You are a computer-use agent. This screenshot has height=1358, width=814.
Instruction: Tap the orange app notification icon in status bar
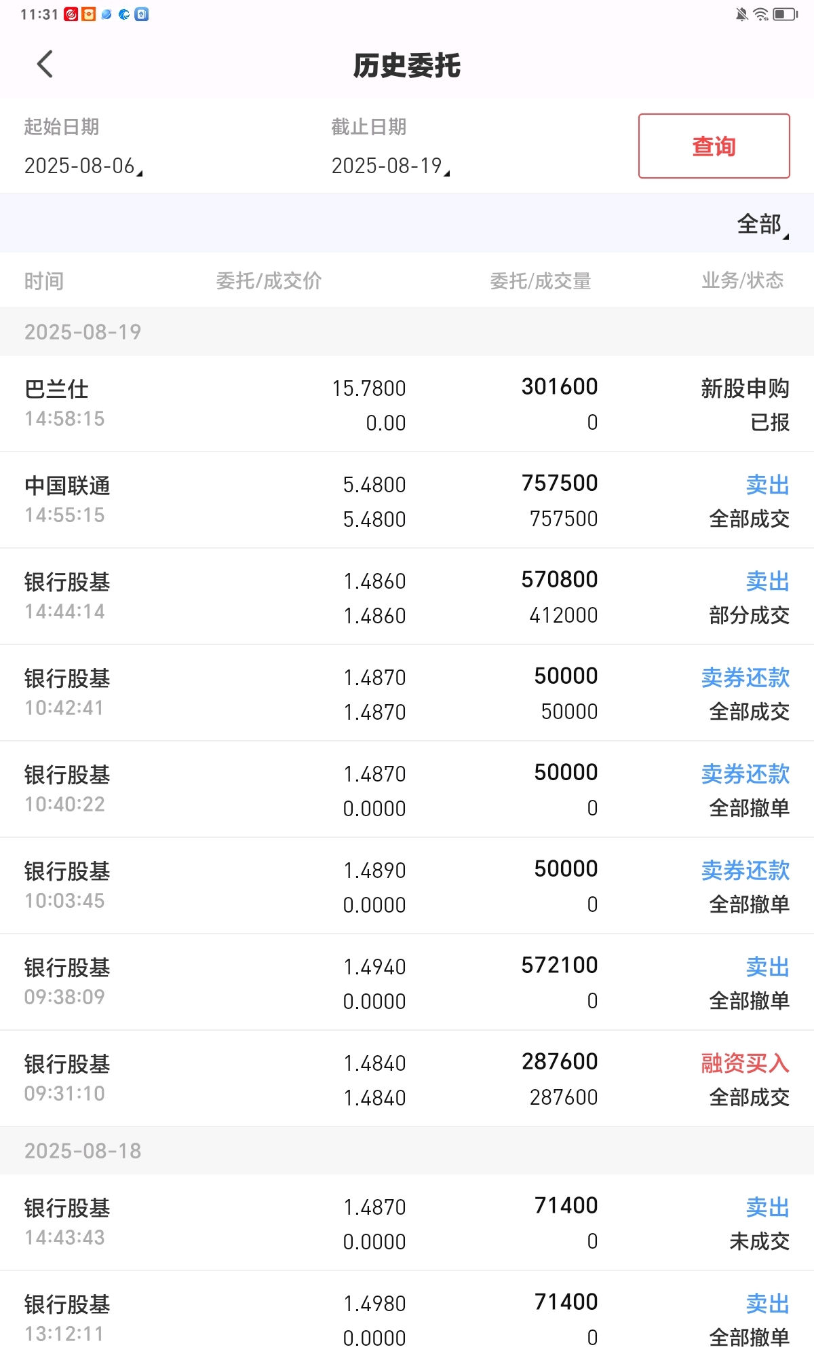pos(88,14)
